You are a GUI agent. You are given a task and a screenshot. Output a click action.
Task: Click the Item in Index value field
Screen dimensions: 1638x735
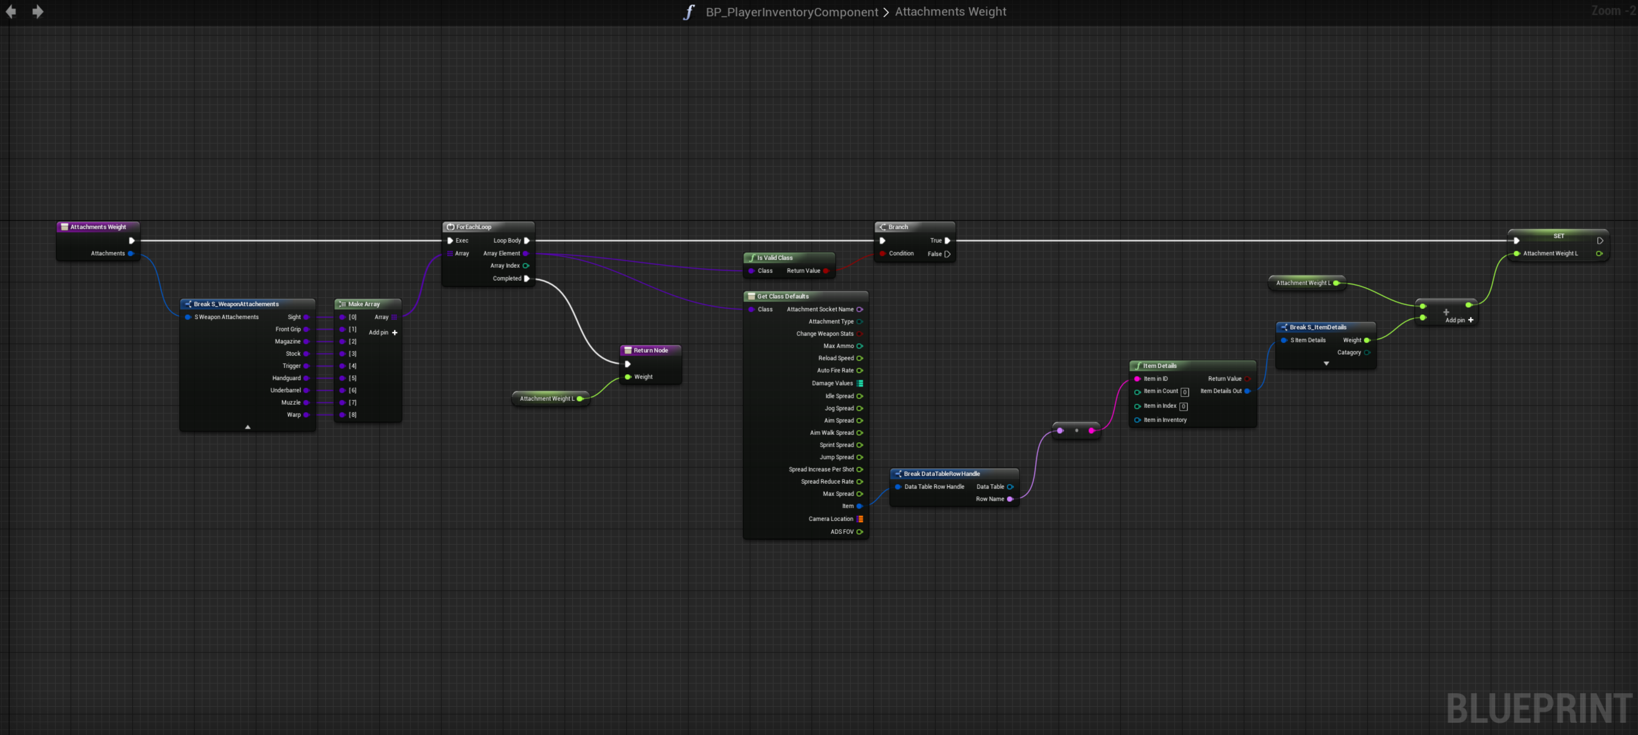click(1183, 407)
